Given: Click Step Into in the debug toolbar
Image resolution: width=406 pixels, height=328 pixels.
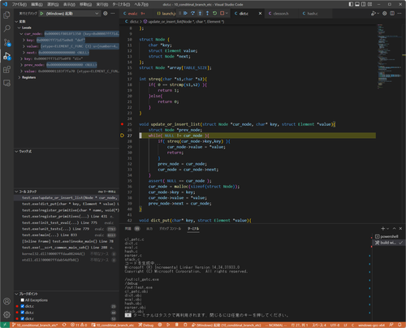Looking at the screenshot, I should click(x=200, y=13).
